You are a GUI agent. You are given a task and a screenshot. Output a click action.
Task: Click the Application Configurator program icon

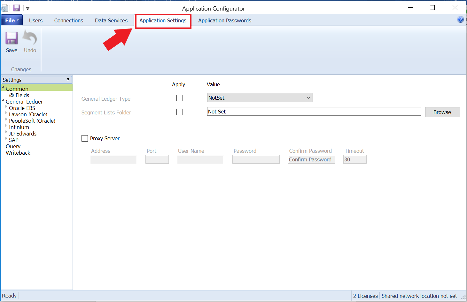[x=4, y=8]
